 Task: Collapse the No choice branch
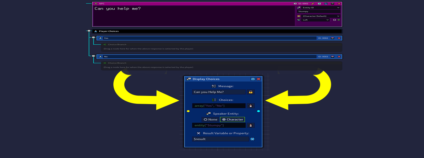click(x=93, y=56)
